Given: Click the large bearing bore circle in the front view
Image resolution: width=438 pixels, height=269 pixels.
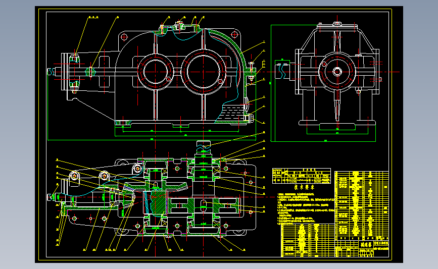Looking at the screenshot, I should (204, 72).
